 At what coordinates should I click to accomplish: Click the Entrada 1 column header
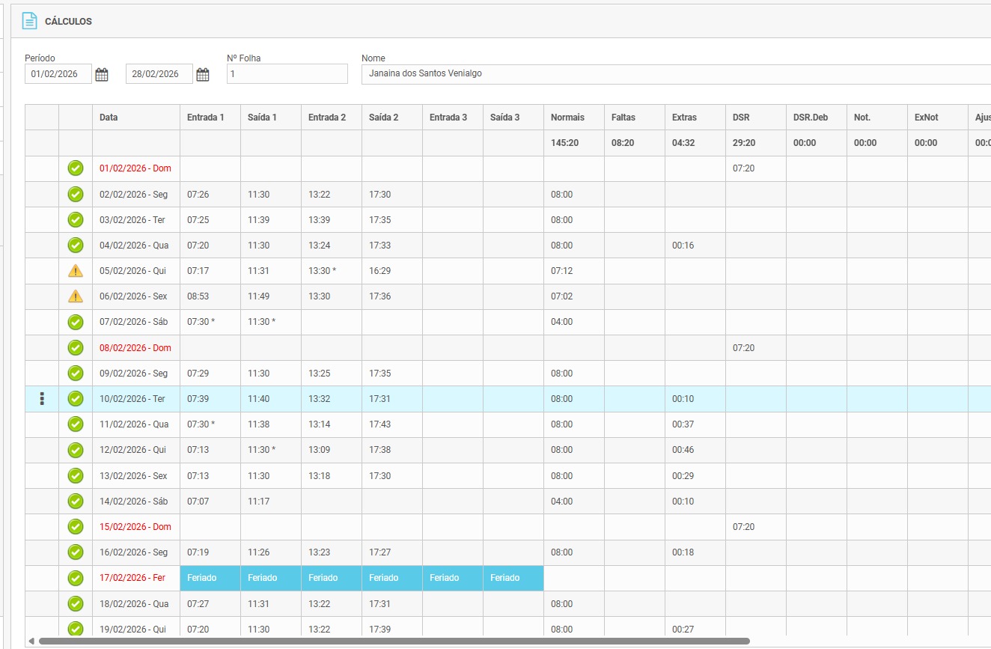206,118
